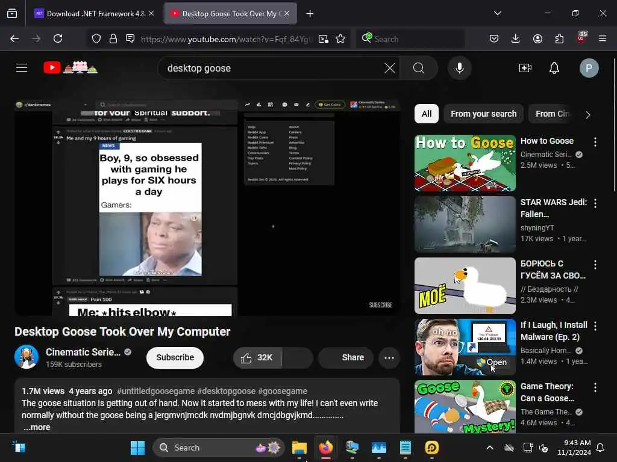Open Firefox account menu

(x=537, y=38)
